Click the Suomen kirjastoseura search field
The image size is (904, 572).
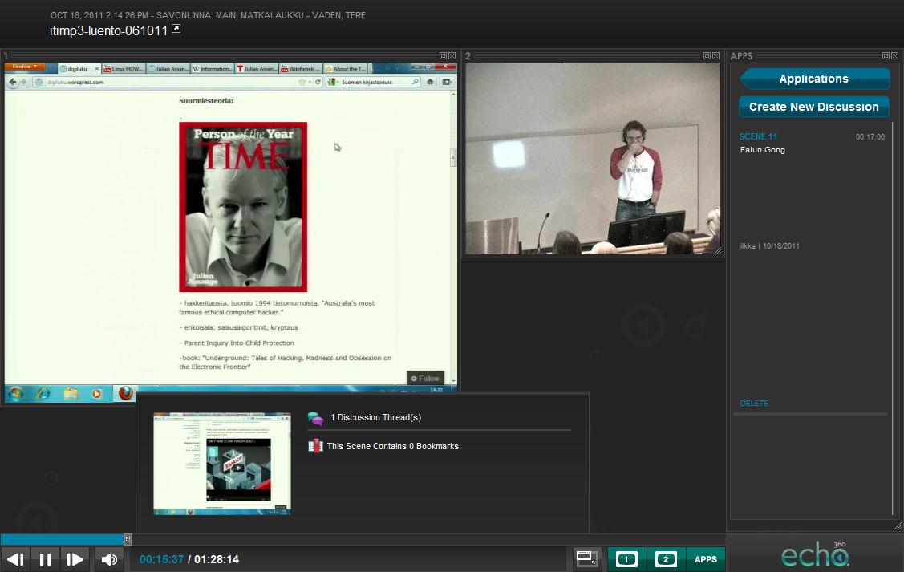375,83
